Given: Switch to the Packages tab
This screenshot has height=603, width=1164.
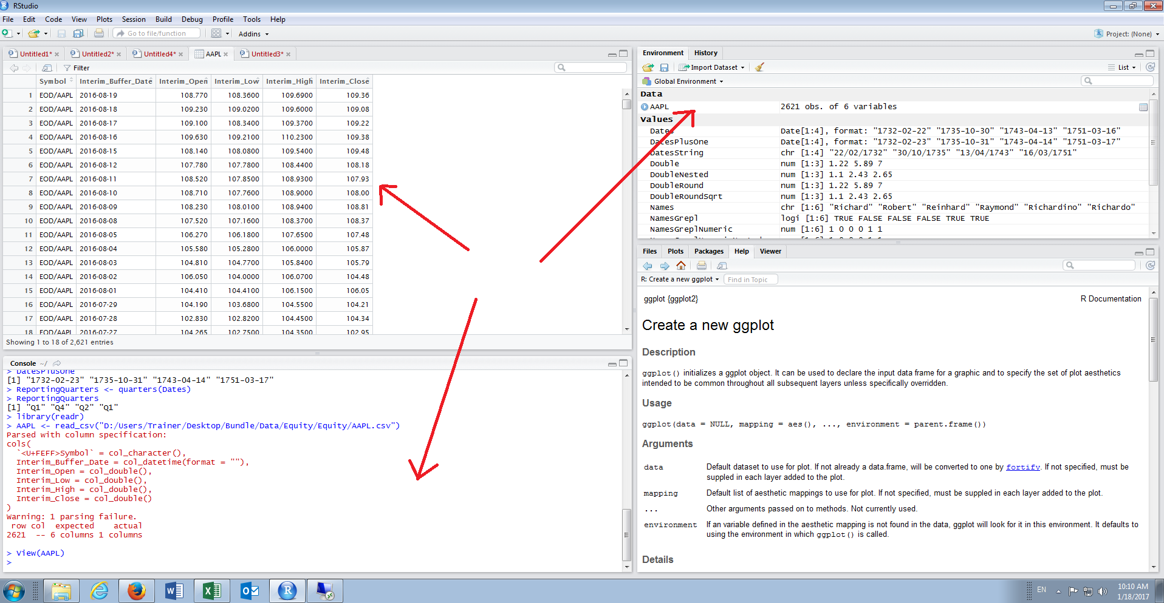Looking at the screenshot, I should point(709,251).
